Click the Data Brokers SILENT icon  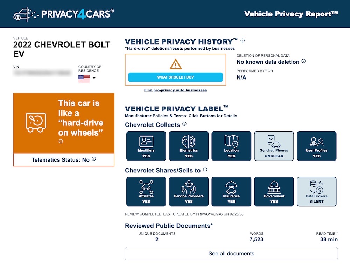[317, 192]
